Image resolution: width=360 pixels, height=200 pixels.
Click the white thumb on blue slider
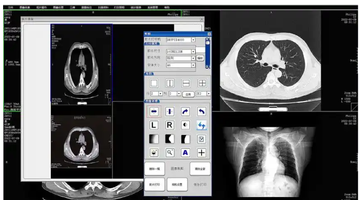tap(207, 43)
